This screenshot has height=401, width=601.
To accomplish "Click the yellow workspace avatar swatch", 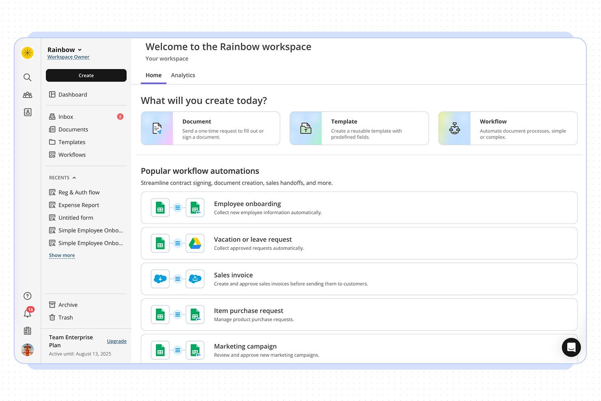I will pyautogui.click(x=27, y=53).
